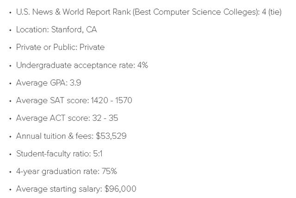This screenshot has width=296, height=198.
Task: Click the 1420 - 1570 SAT range
Action: [x=111, y=100]
